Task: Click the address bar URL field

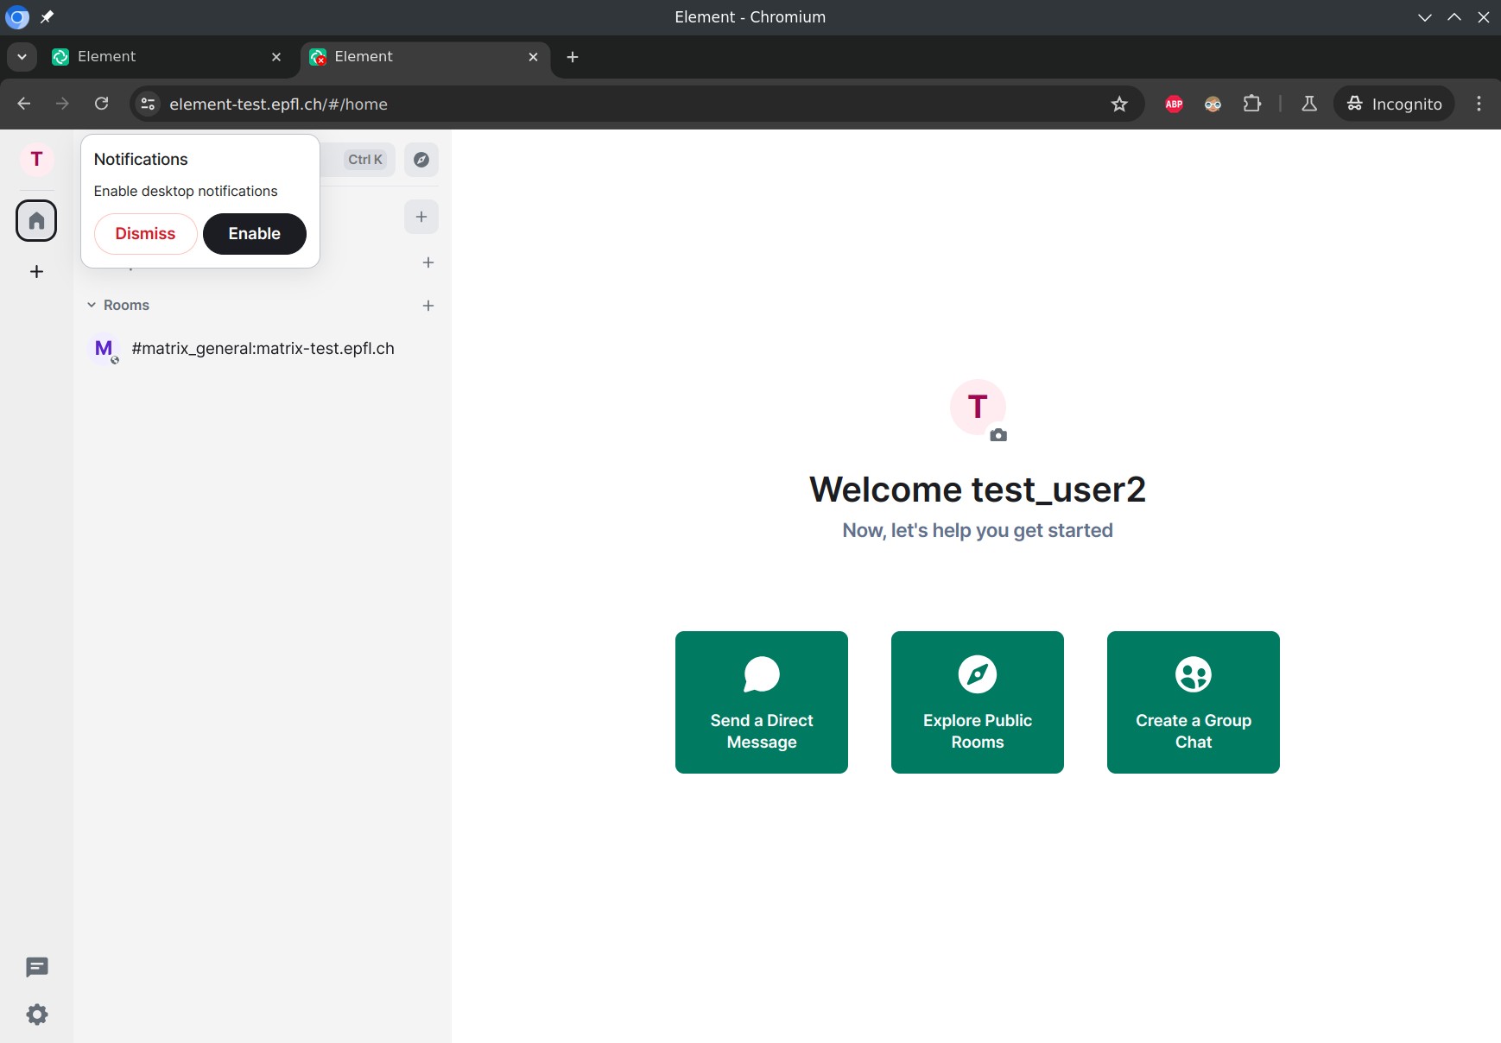Action: coord(605,104)
